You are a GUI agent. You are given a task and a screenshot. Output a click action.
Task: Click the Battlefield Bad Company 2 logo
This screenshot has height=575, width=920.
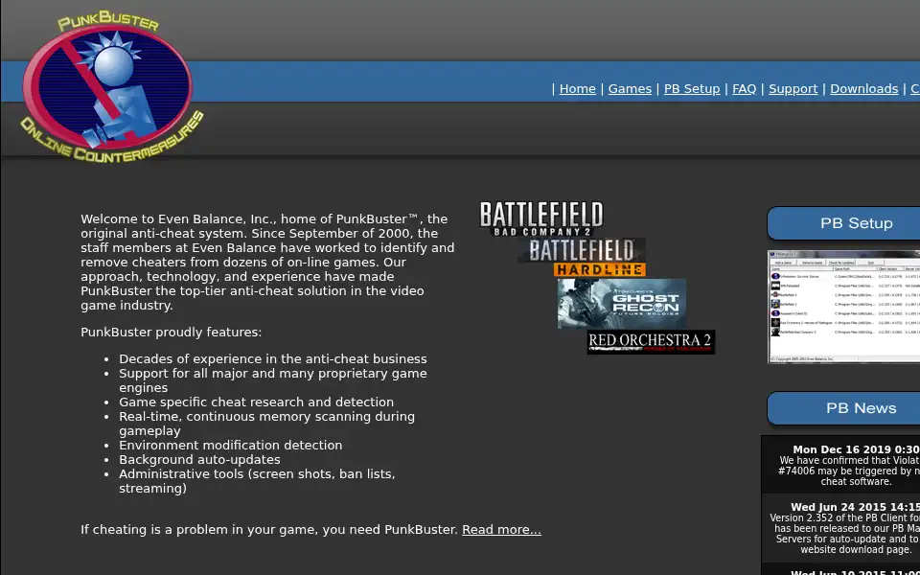pos(540,218)
